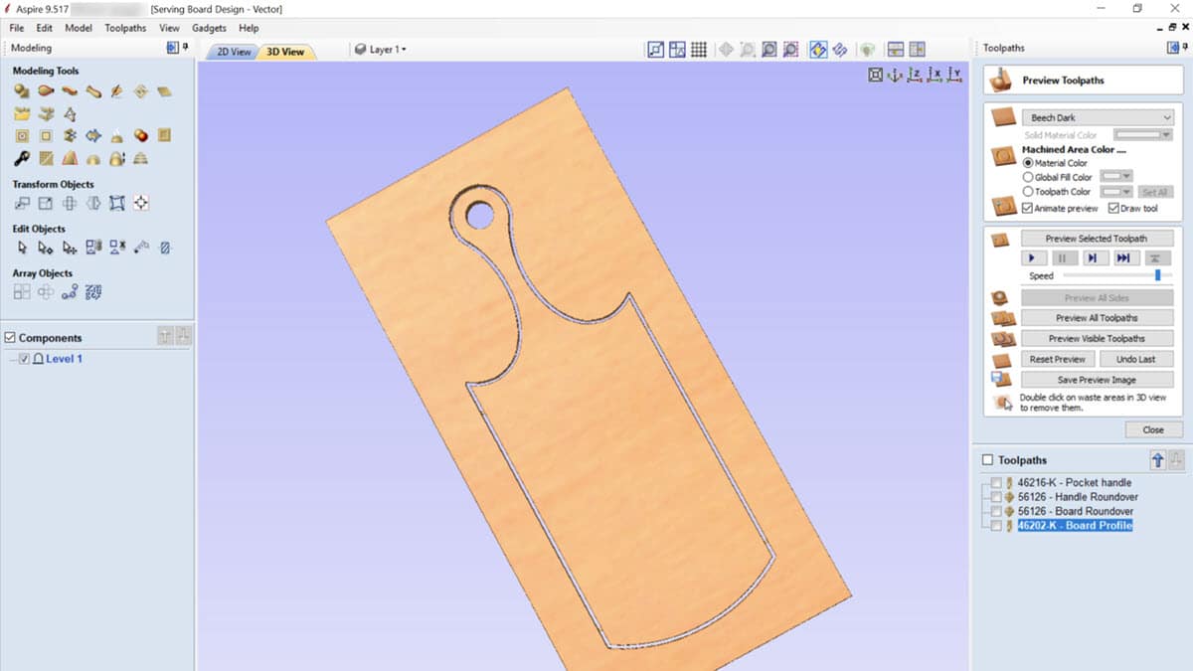Select the Distort Object tool
This screenshot has width=1193, height=671.
(117, 203)
